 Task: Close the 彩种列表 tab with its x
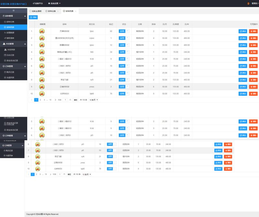pos(76,11)
